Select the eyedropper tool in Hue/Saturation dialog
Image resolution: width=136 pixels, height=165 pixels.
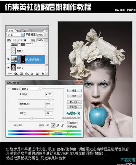click(x=53, y=126)
